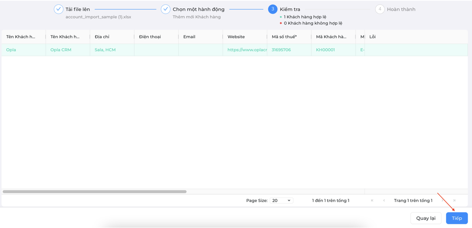Go to previous page arrow icon

click(384, 200)
